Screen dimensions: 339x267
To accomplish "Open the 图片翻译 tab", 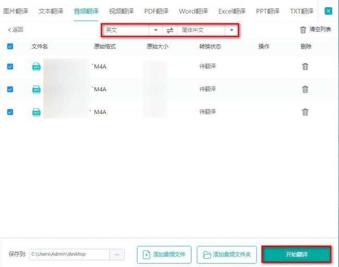I will pos(16,11).
